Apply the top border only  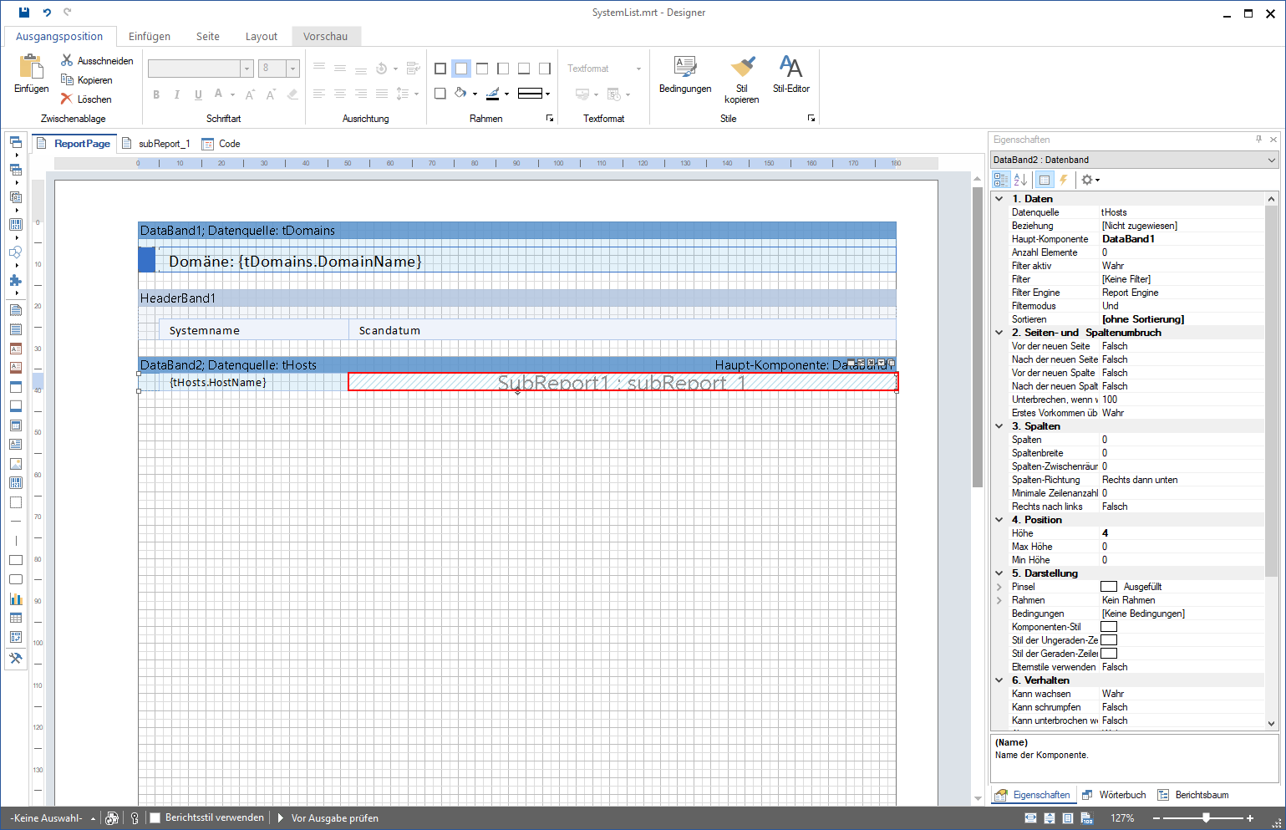[482, 69]
